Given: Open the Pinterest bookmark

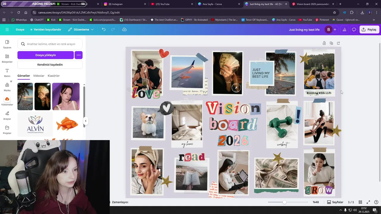Looking at the screenshot, I should (x=322, y=20).
